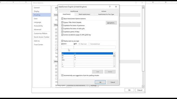Click Word Options scroll up arrow
Screen dimensions: 177x99
143,7
